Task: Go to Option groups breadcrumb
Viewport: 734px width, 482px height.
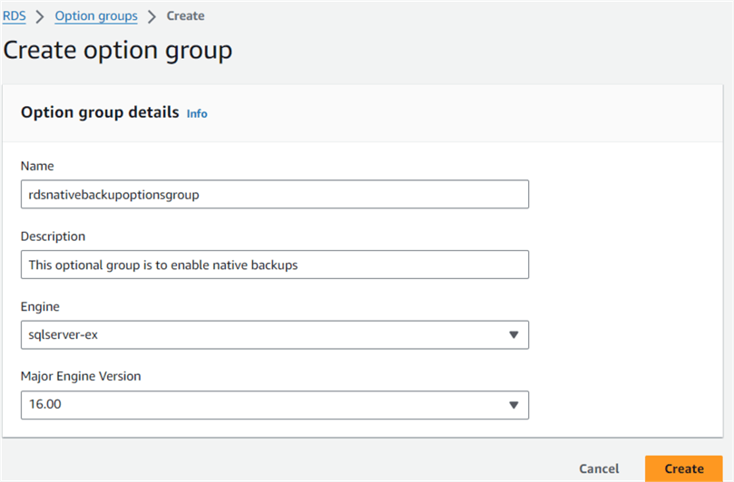Action: coord(96,16)
